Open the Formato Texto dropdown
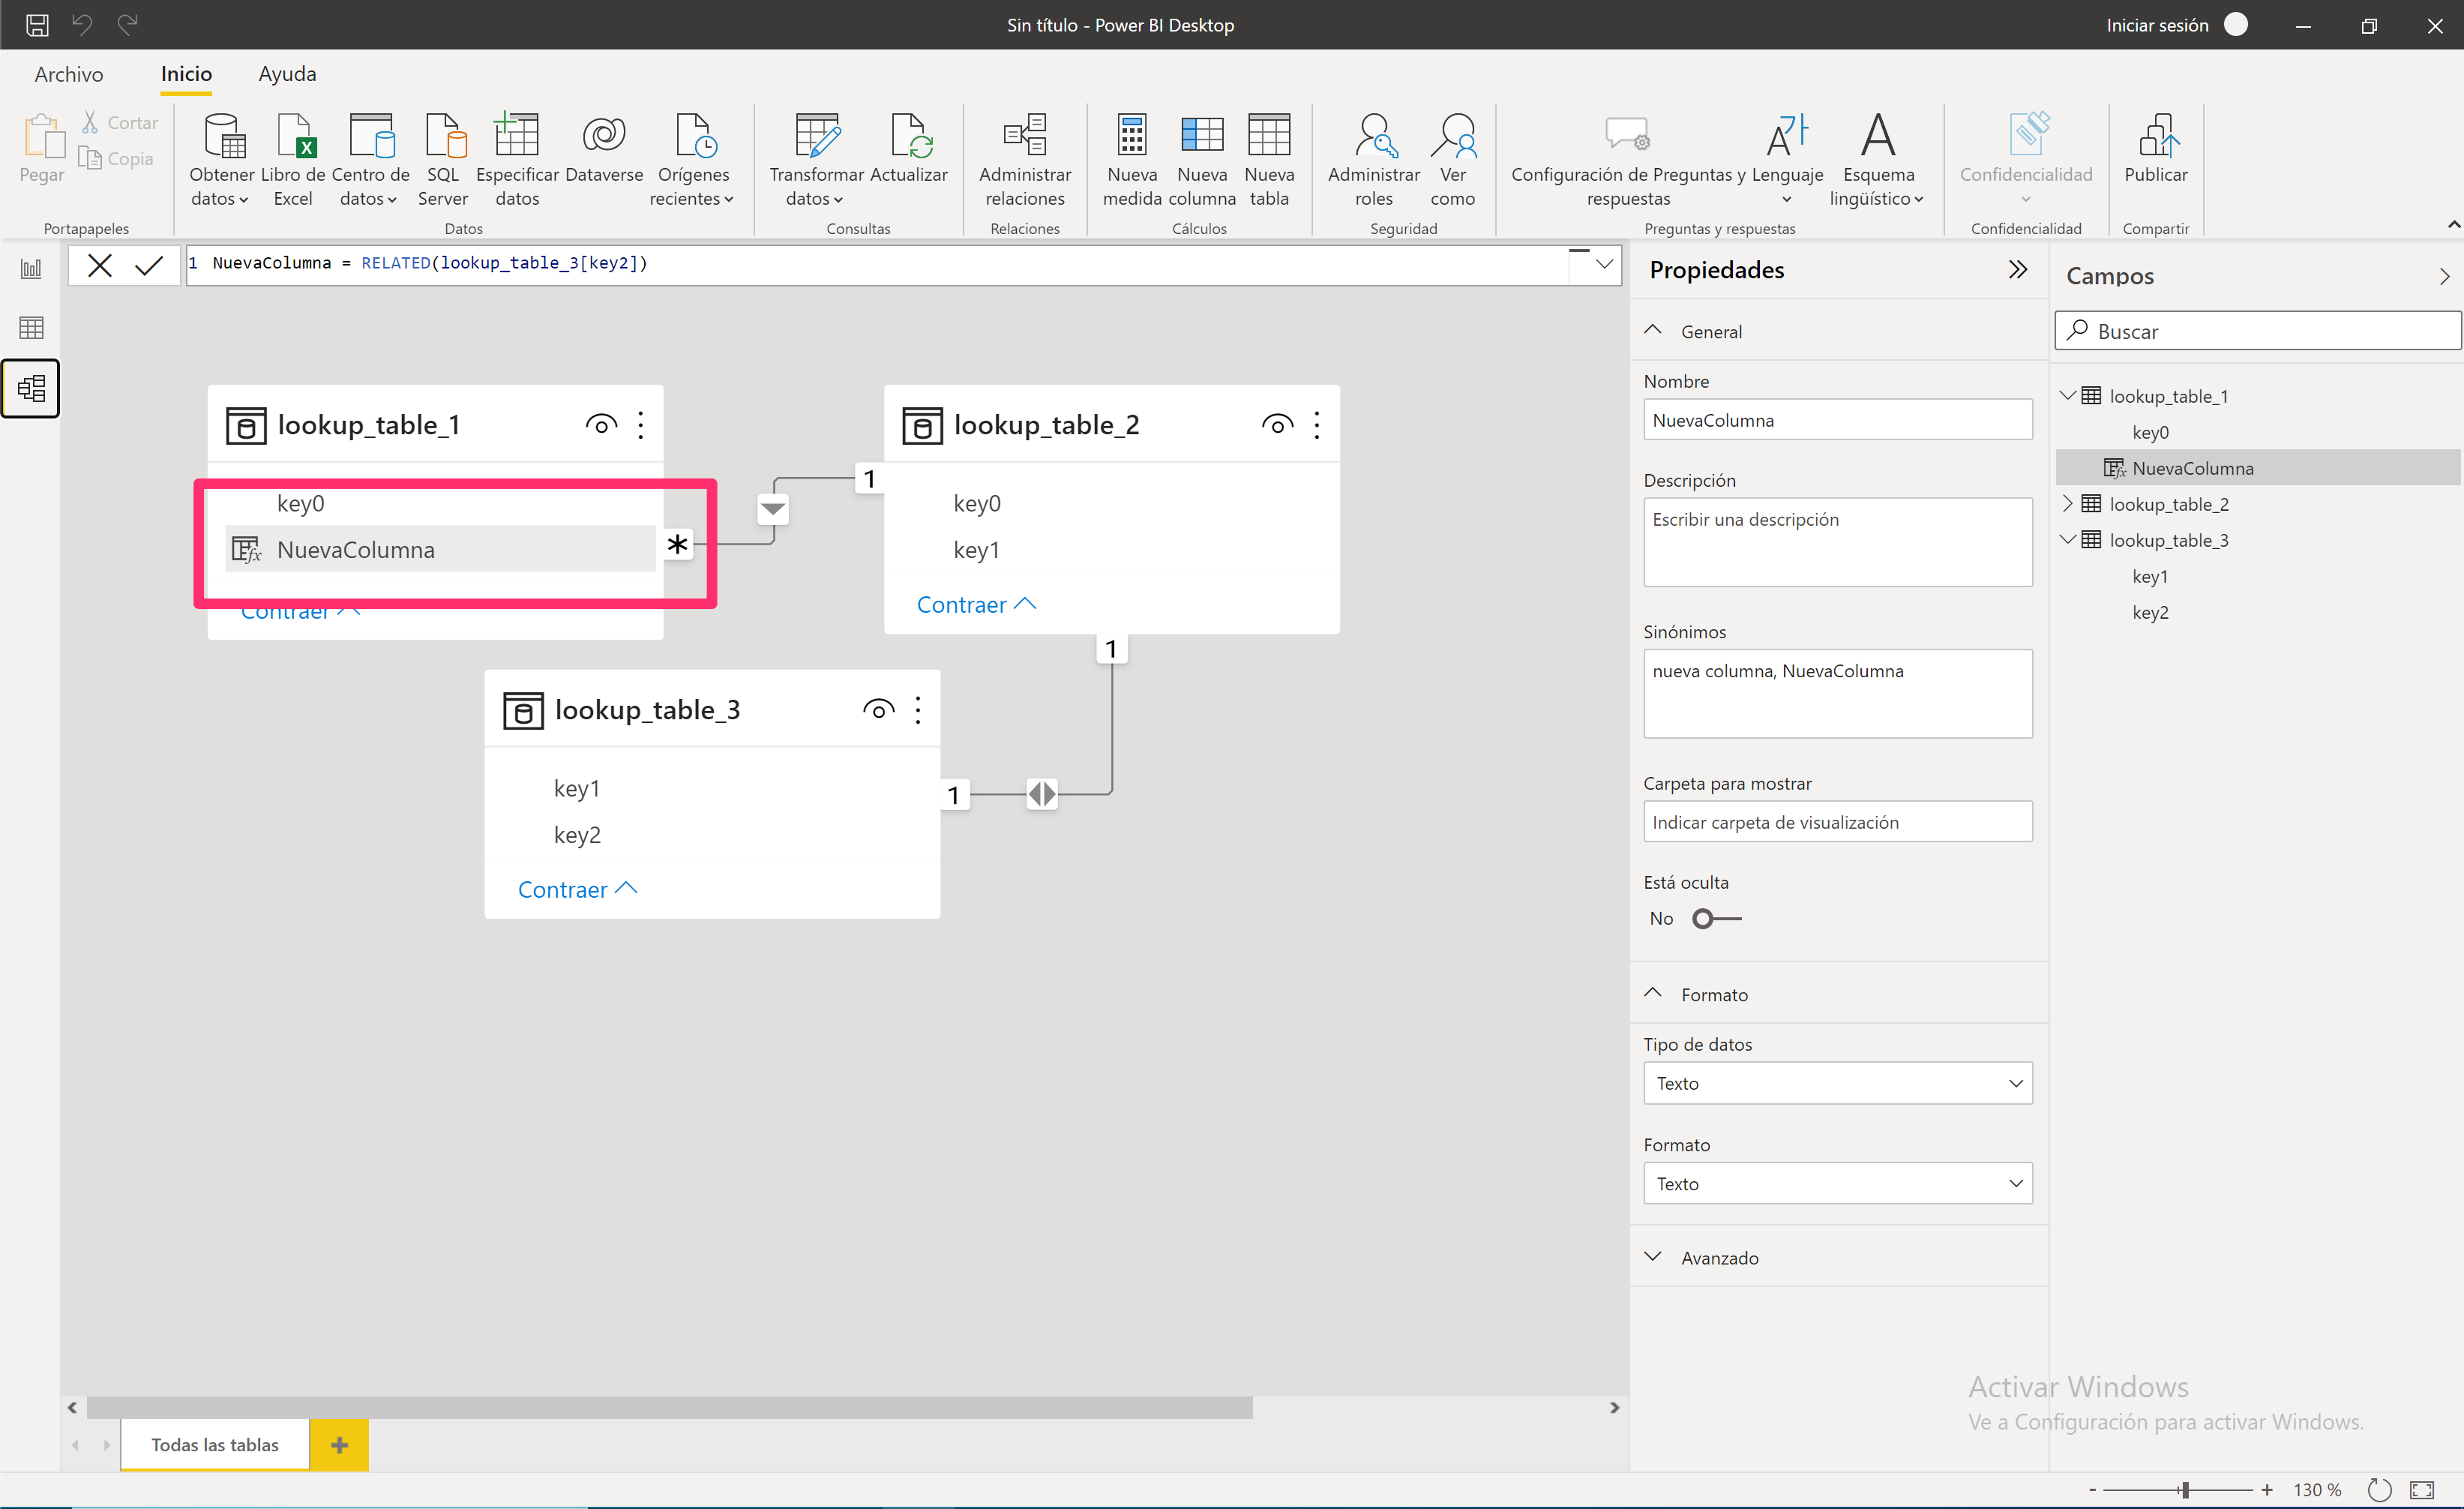The width and height of the screenshot is (2464, 1509). [x=1837, y=1183]
